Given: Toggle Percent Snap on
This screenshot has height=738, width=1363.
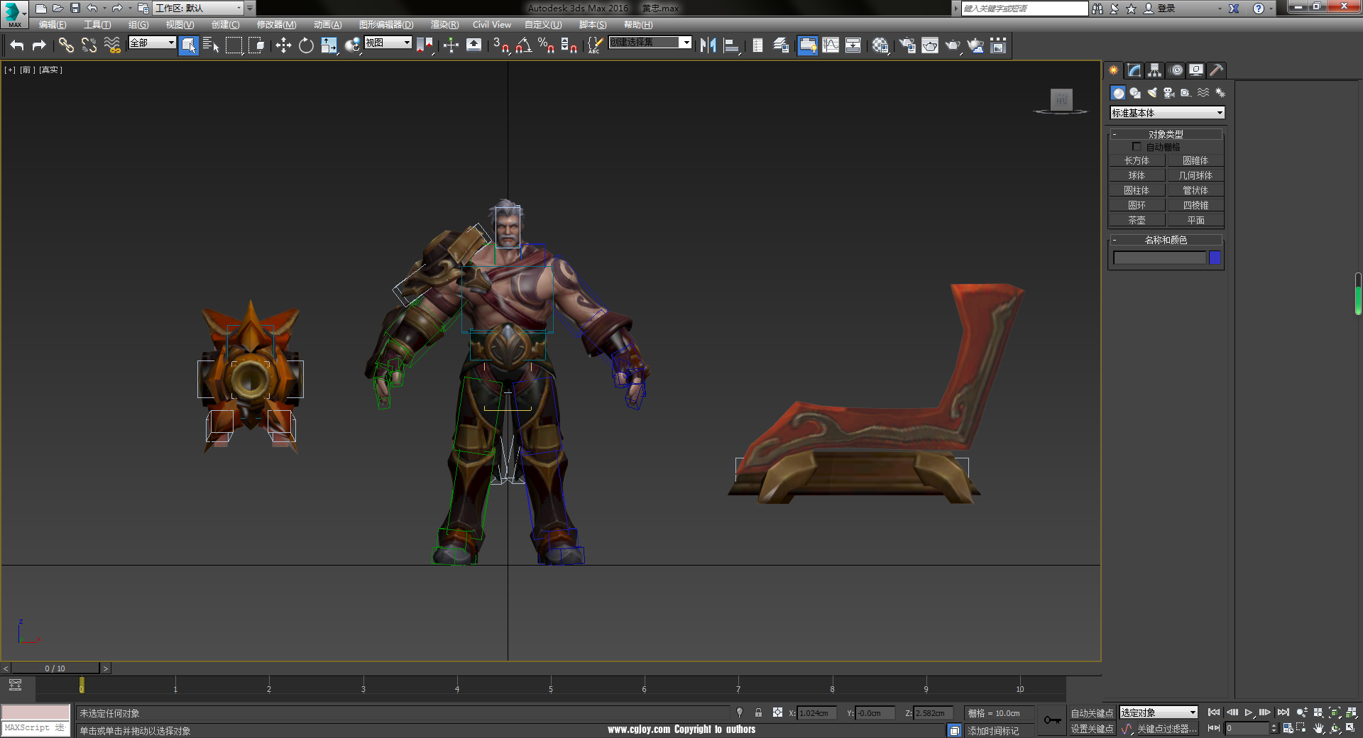Looking at the screenshot, I should (546, 45).
